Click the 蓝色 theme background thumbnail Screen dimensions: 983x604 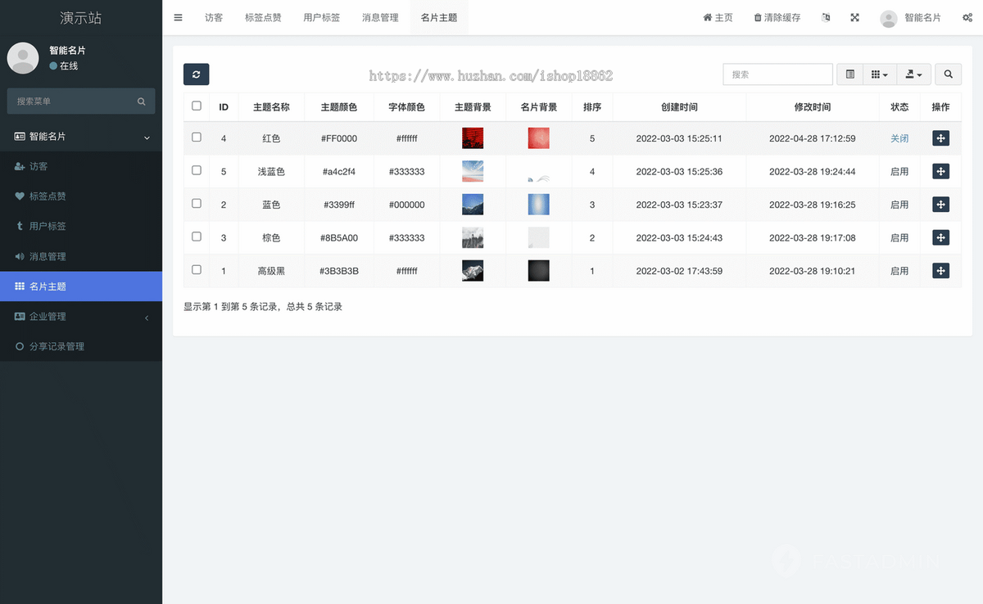coord(472,204)
